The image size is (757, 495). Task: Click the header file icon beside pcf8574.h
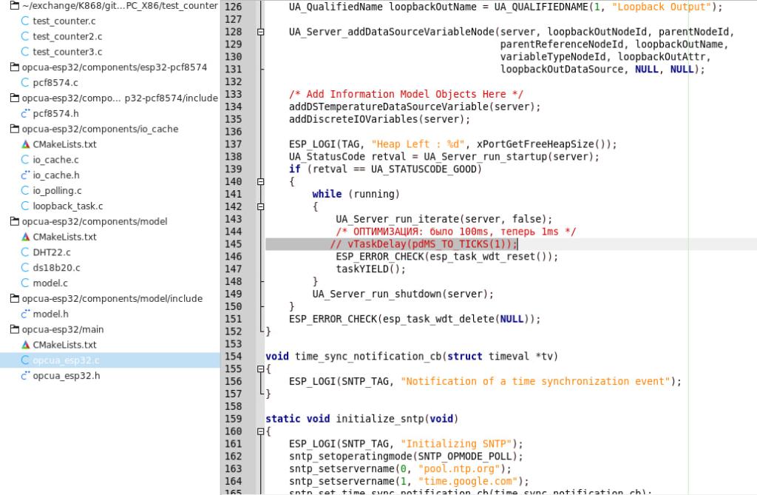(x=25, y=113)
